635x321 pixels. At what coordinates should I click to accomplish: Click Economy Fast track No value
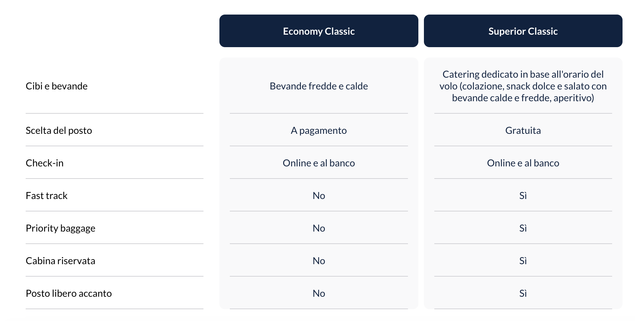coord(319,196)
